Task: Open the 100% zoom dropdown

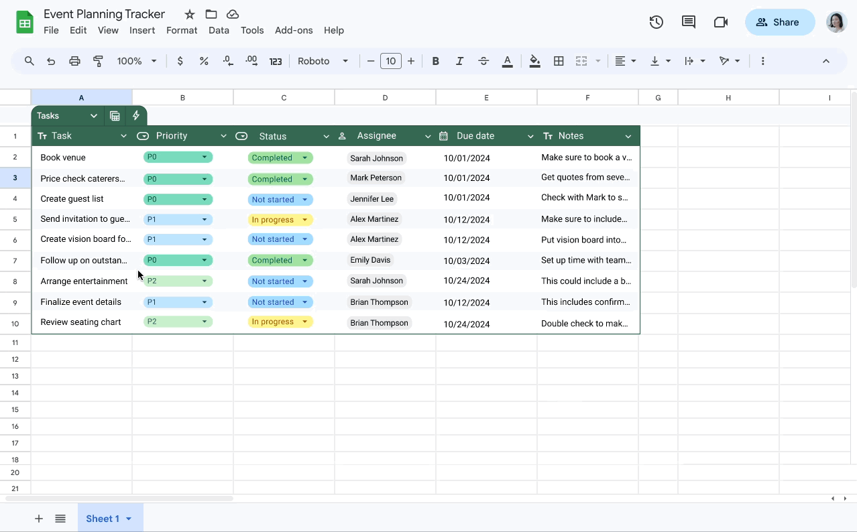Action: pyautogui.click(x=137, y=61)
